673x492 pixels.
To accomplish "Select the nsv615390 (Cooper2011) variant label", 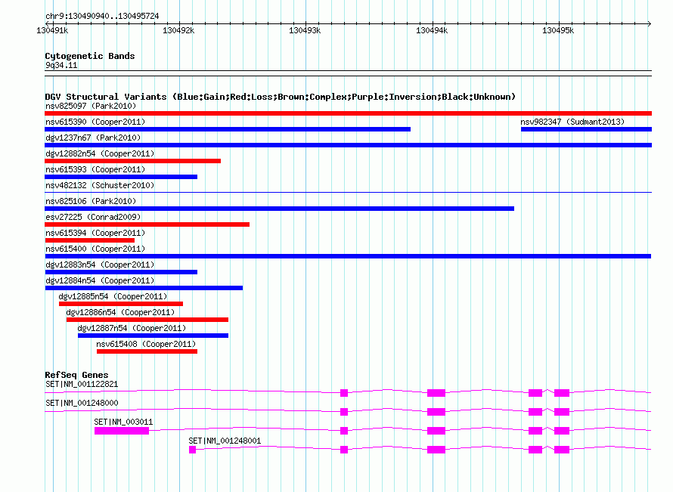I will pos(95,122).
